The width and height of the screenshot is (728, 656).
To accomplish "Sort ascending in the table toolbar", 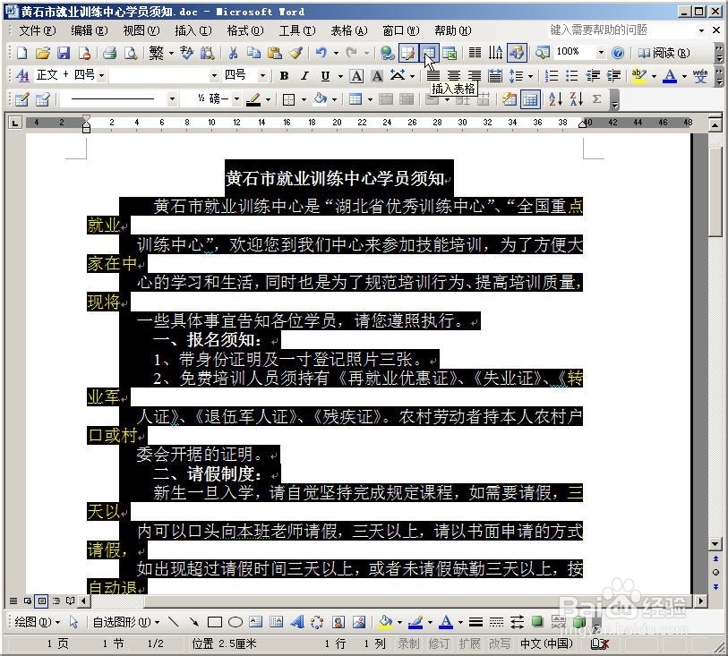I will click(x=555, y=98).
